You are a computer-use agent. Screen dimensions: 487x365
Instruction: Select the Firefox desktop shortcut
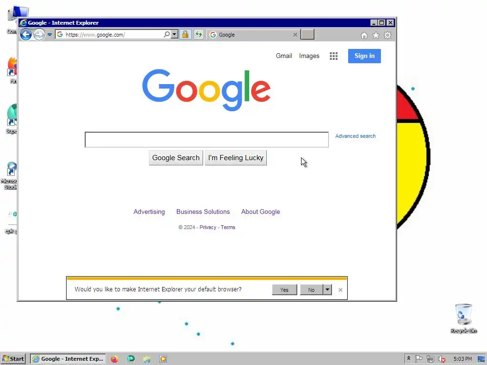coord(11,70)
